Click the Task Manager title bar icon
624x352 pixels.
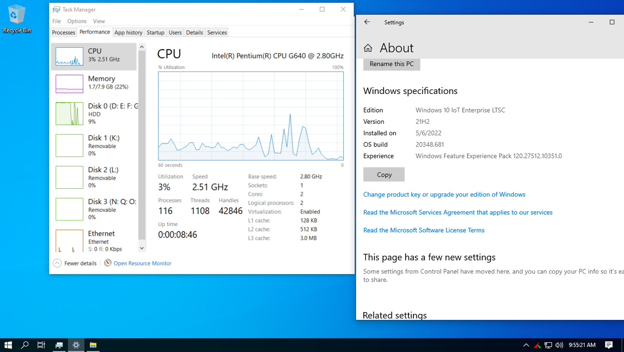(56, 9)
